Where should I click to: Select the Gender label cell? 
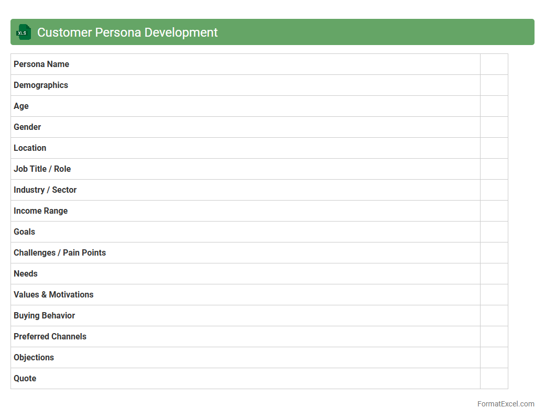tap(27, 127)
